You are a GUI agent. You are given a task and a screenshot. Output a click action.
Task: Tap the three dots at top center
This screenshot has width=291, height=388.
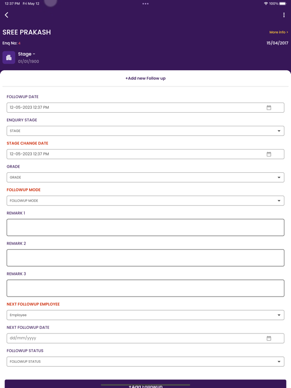(145, 4)
